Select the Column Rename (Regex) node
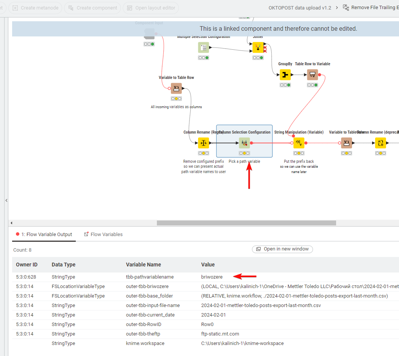399x356 pixels. (x=203, y=143)
